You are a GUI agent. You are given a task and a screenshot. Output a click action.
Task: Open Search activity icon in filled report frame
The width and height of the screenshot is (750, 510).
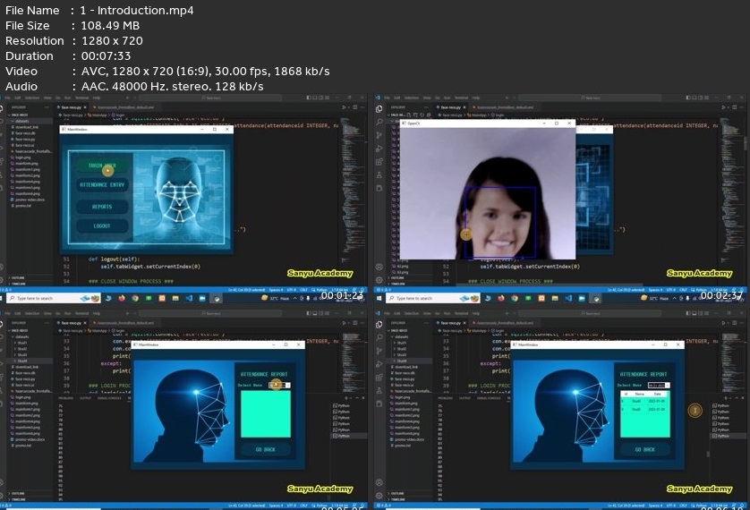point(379,338)
